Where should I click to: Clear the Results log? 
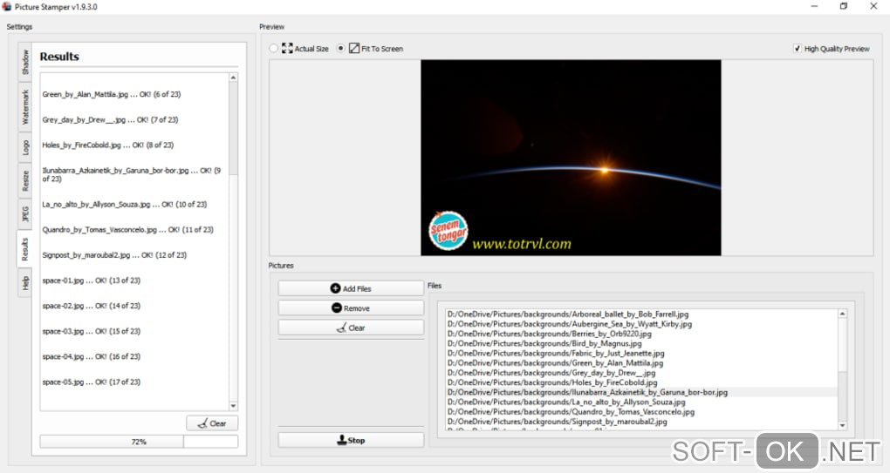coord(212,423)
